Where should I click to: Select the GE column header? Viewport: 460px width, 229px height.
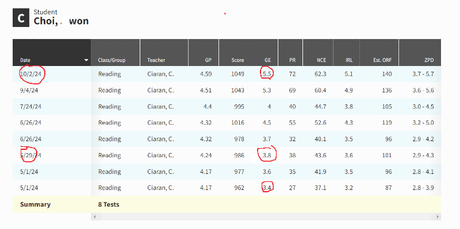(x=267, y=60)
